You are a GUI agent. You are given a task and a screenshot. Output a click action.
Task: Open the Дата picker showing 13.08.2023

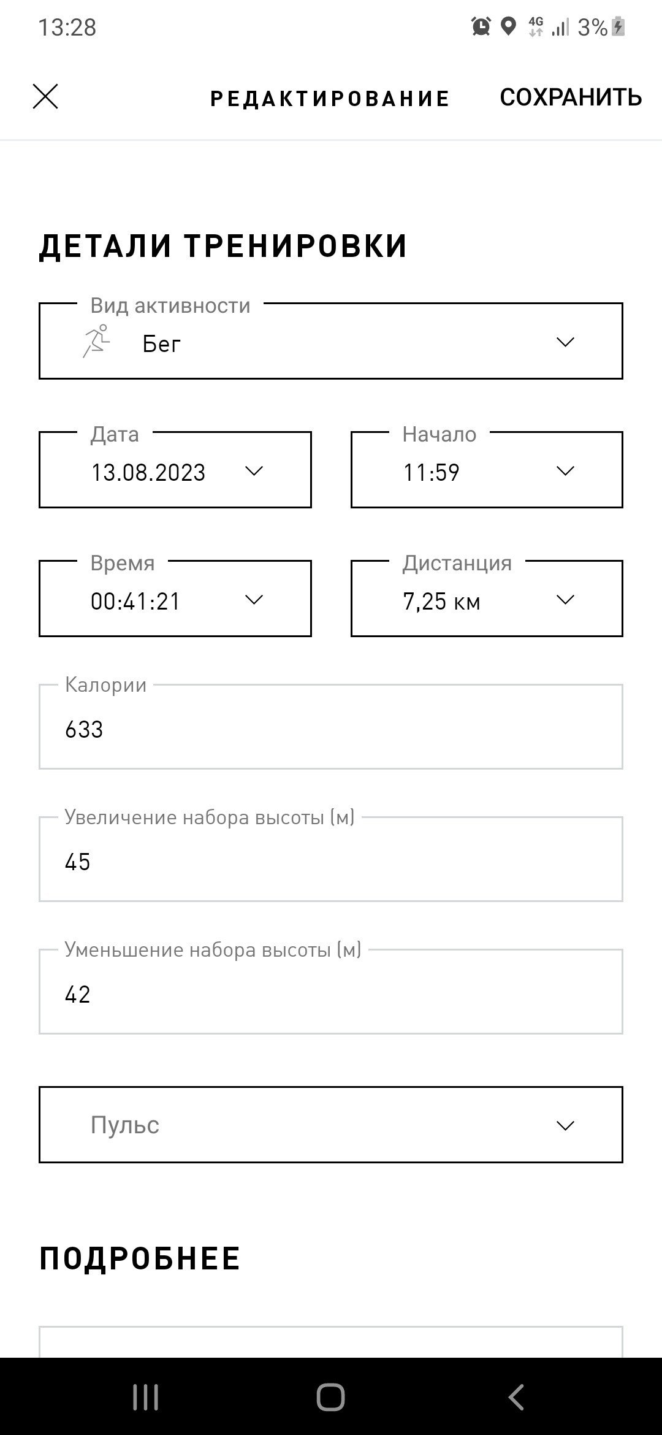coord(175,470)
